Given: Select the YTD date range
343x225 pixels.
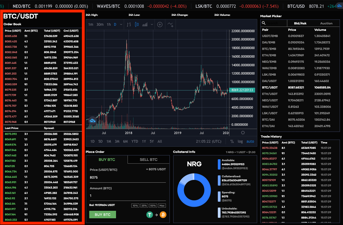Looking at the screenshot, I should click(135, 141).
